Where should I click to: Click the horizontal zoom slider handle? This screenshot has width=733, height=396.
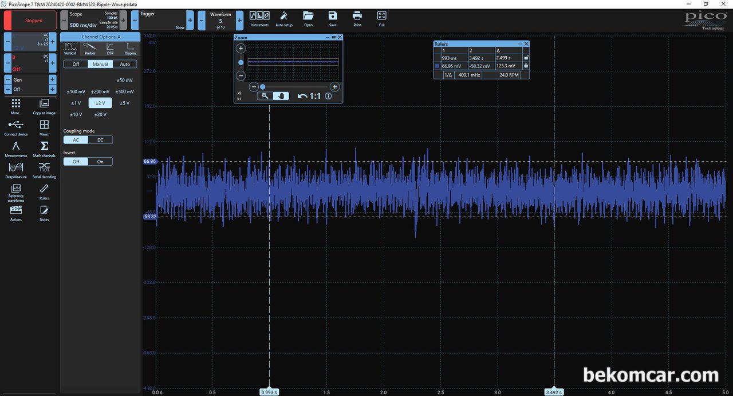263,87
